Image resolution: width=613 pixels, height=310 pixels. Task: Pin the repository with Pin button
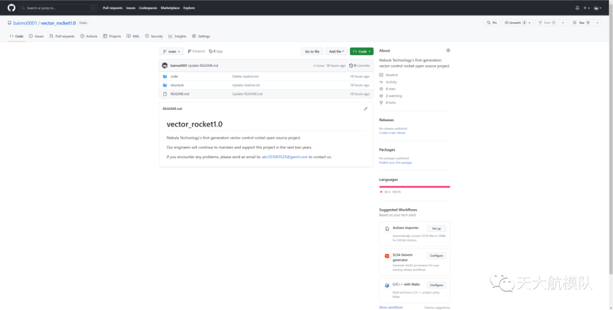[x=492, y=23]
